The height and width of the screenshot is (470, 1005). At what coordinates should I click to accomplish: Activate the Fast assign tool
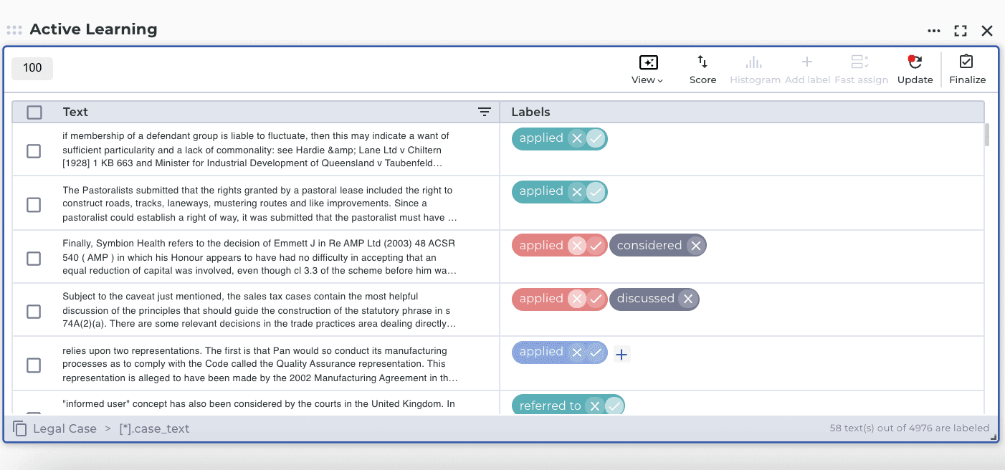860,69
